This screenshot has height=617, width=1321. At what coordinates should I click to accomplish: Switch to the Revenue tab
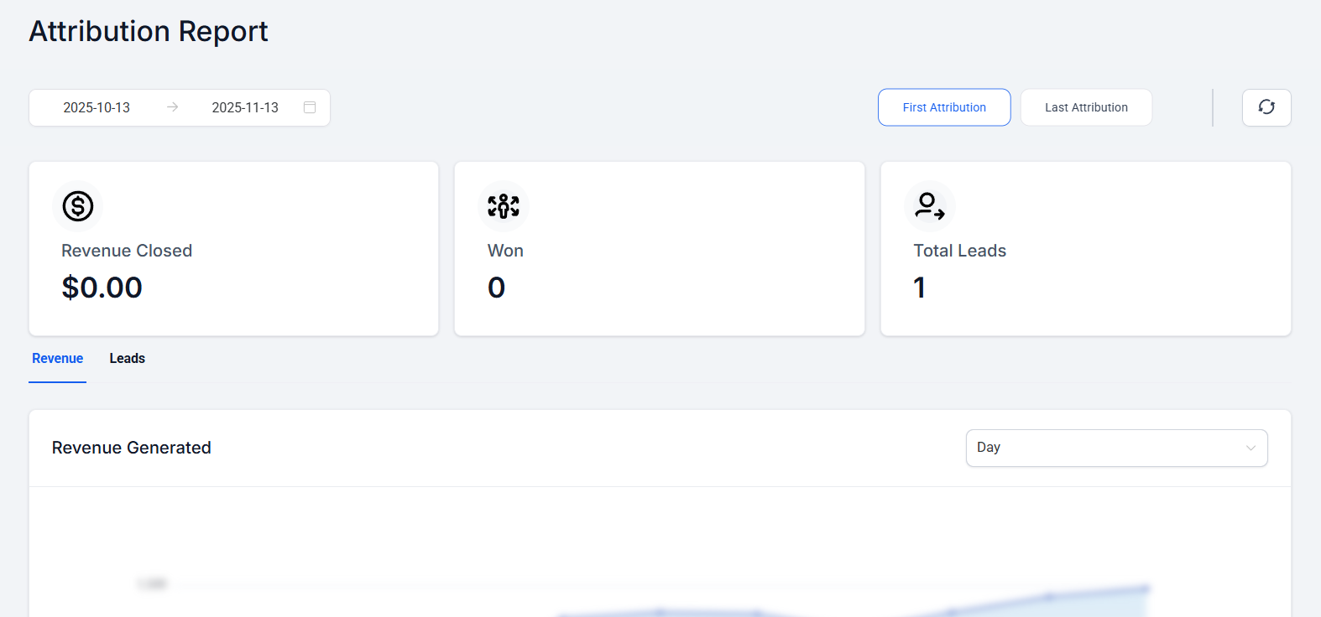point(57,359)
